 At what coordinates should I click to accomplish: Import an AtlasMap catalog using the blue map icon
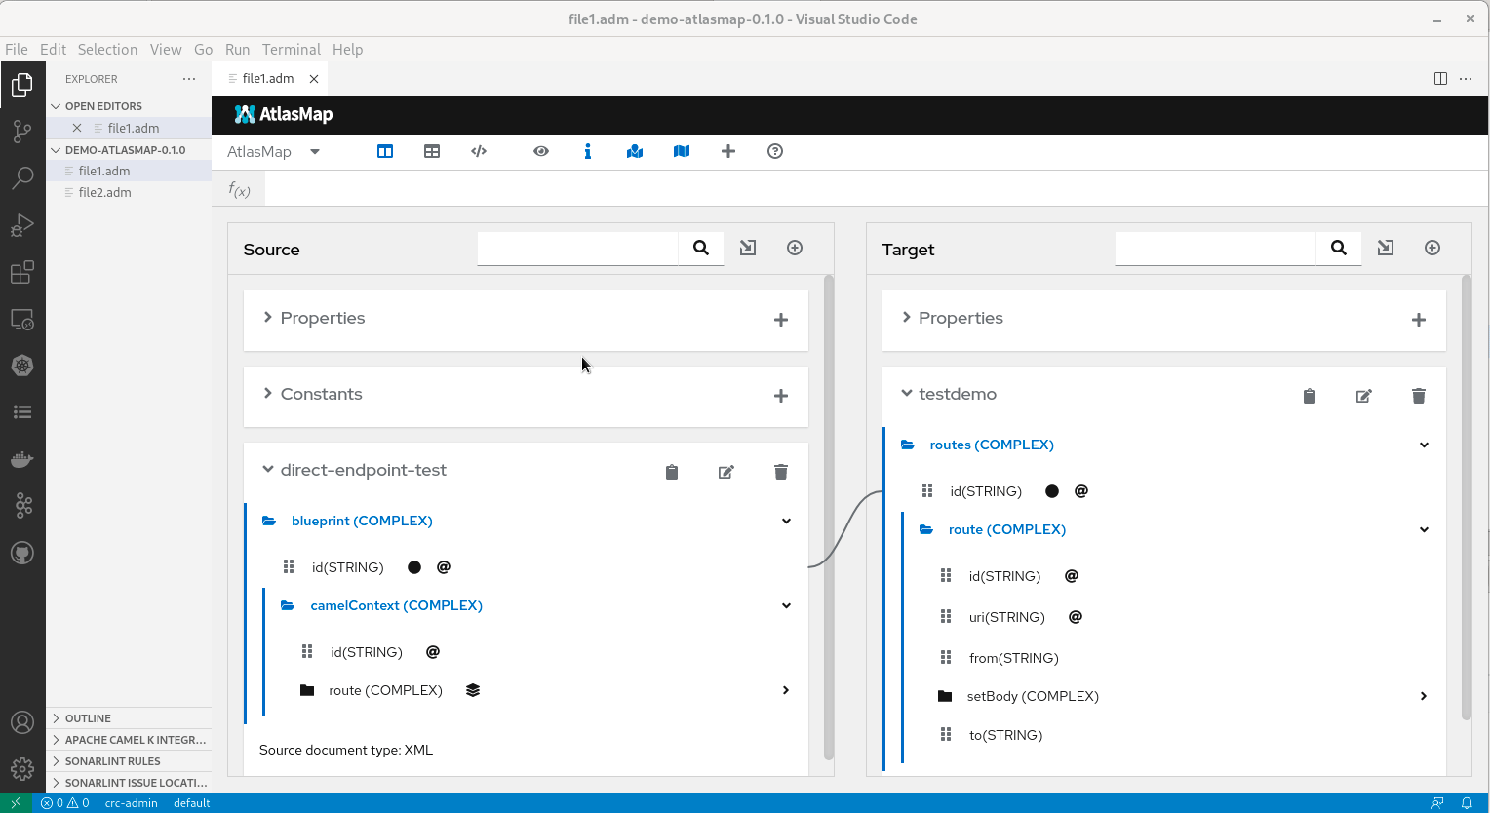[x=635, y=151]
